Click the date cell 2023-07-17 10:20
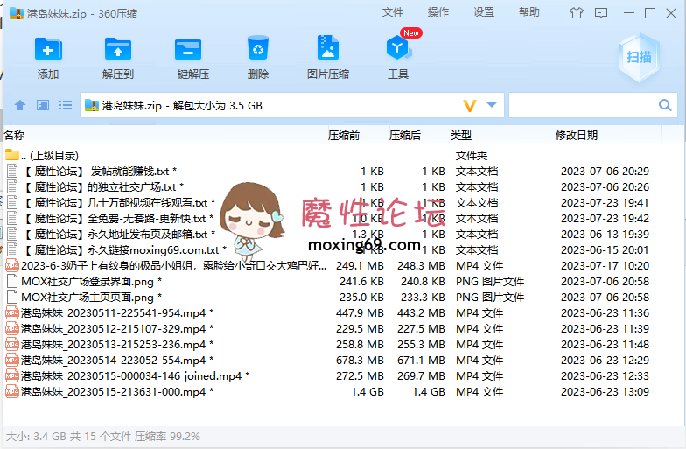Screen dimensions: 686x449 pos(605,266)
